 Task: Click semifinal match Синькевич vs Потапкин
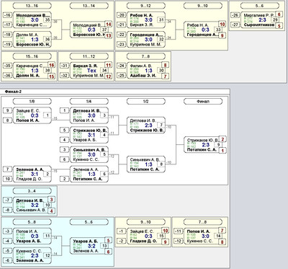[146, 164]
